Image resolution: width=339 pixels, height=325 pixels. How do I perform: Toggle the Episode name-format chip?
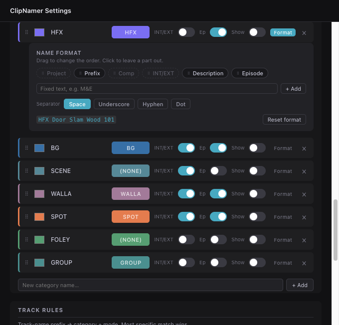point(250,73)
